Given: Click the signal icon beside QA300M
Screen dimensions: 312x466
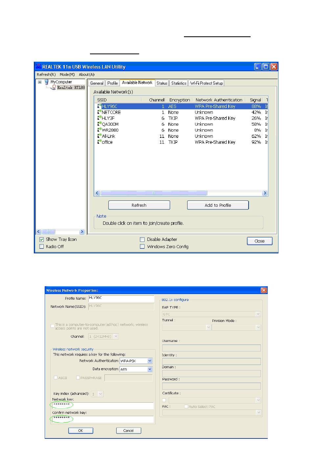Looking at the screenshot, I should point(99,124).
